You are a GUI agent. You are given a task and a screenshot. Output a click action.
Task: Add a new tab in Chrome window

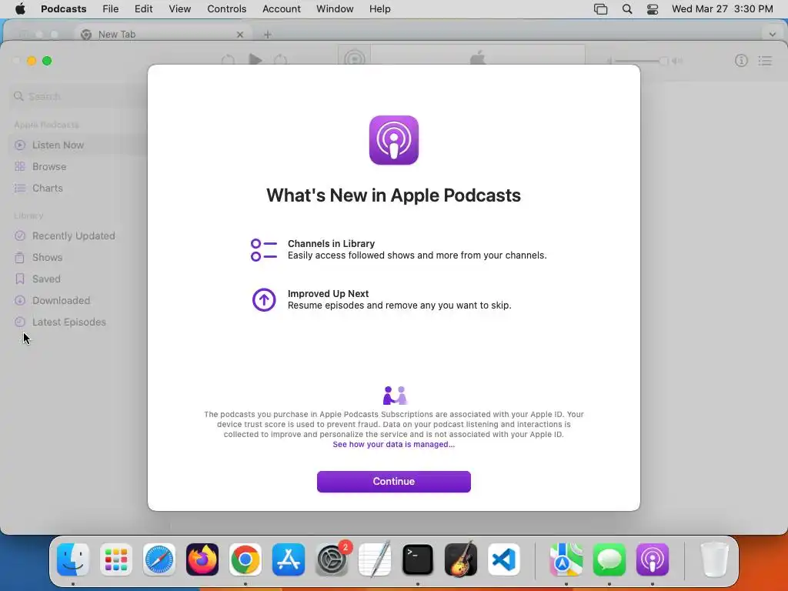(267, 35)
